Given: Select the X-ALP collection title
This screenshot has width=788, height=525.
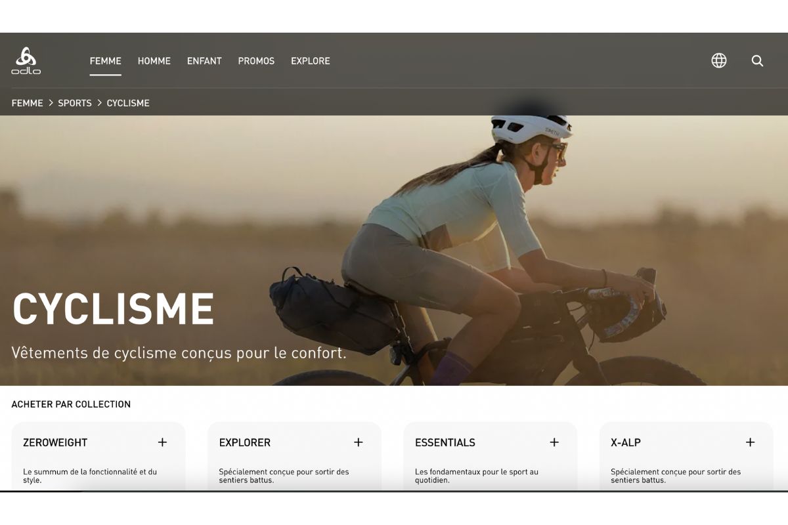Looking at the screenshot, I should (x=626, y=442).
